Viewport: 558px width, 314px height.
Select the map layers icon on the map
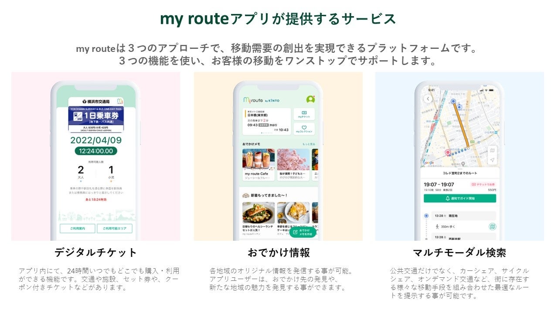click(492, 150)
